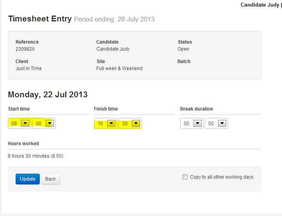The image size is (282, 216).
Task: Select the Finish time minutes value 30
Action: click(125, 123)
